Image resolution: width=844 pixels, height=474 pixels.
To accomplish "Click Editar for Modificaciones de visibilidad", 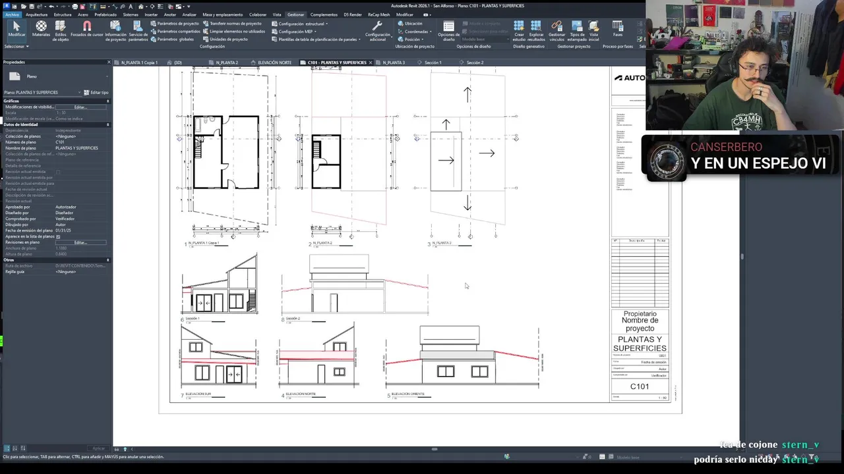I will pos(80,107).
